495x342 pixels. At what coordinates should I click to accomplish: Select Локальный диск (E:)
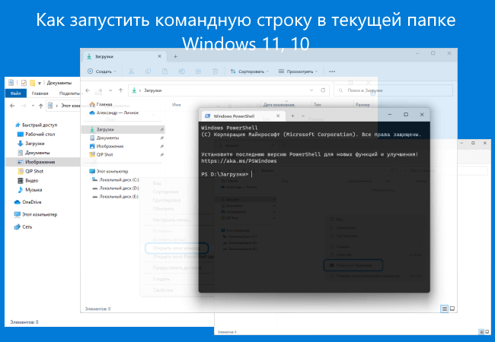pos(119,197)
